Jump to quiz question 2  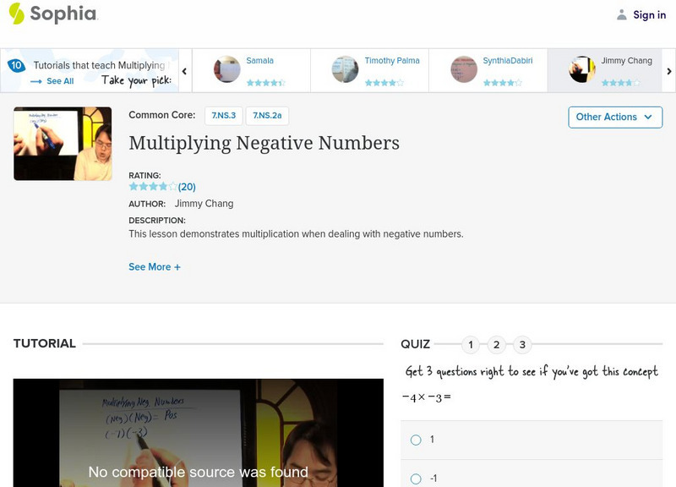coord(497,345)
